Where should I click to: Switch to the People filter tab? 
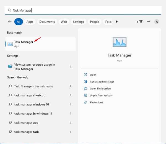coord(95,22)
